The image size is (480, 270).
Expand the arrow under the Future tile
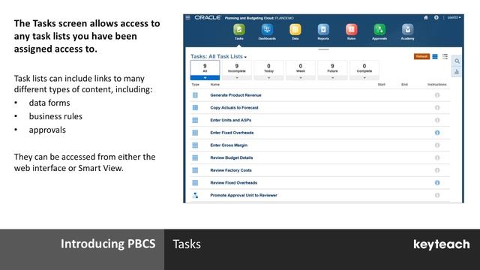point(332,78)
